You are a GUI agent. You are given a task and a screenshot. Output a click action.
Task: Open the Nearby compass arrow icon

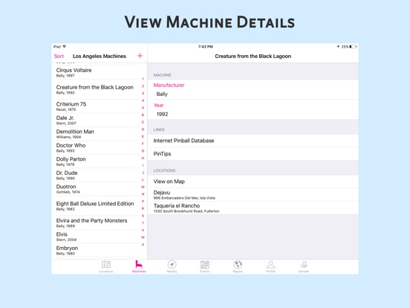click(172, 265)
